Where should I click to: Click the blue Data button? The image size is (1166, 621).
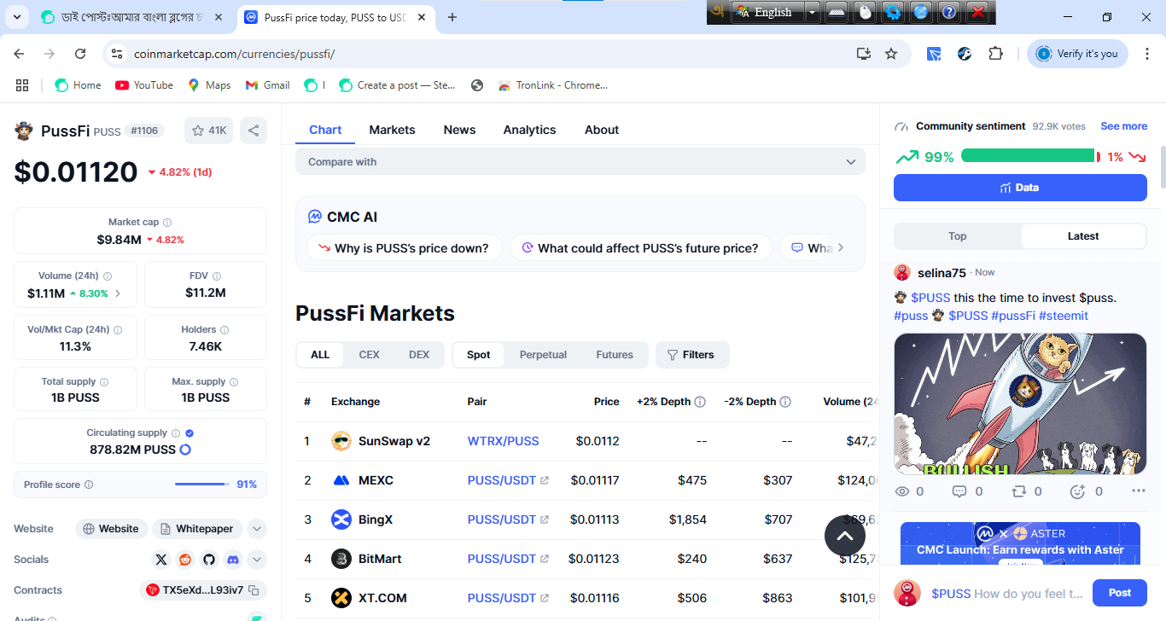pyautogui.click(x=1020, y=188)
